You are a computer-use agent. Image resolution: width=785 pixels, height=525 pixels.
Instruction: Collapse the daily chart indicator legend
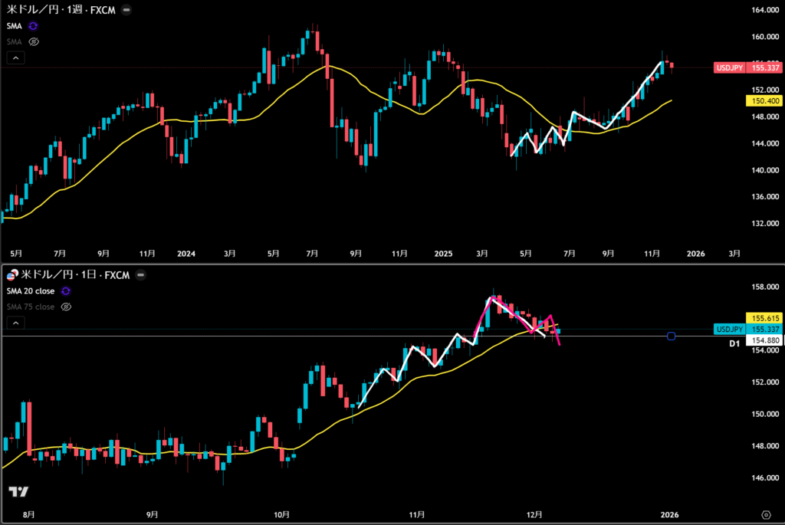[15, 323]
